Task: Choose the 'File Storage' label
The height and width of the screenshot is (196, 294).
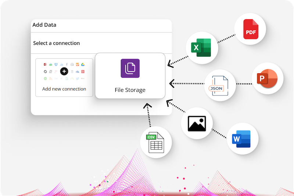Action: point(130,90)
